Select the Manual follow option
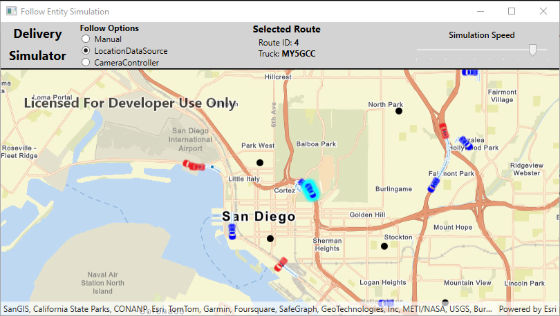560x316 pixels. tap(86, 39)
